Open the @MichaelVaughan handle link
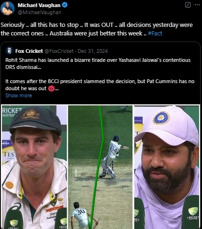The width and height of the screenshot is (202, 229). pyautogui.click(x=40, y=12)
